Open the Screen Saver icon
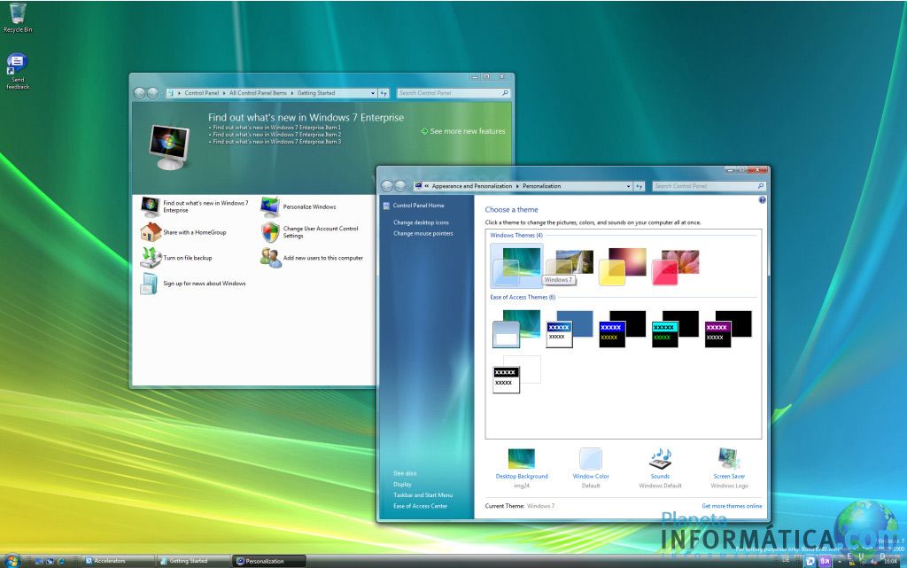 [x=728, y=459]
